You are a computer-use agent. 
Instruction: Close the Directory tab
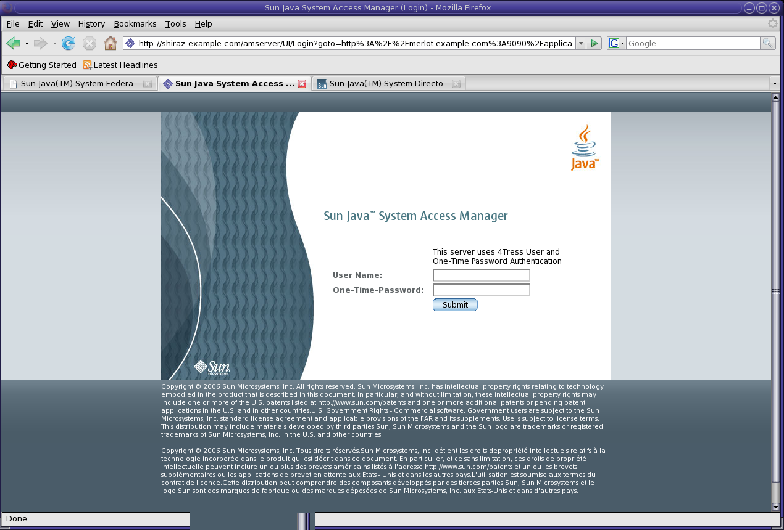point(456,84)
